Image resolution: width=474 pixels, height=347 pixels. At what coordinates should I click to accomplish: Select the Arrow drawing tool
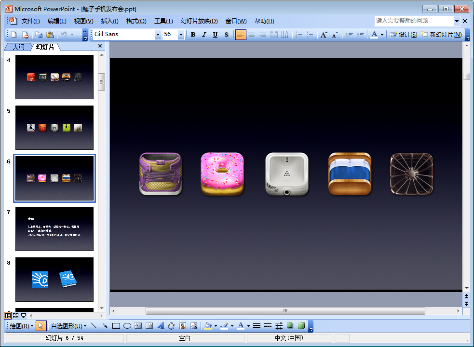coord(105,326)
